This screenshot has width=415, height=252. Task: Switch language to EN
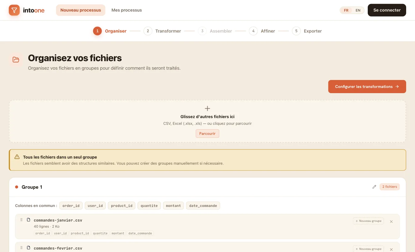tap(358, 10)
